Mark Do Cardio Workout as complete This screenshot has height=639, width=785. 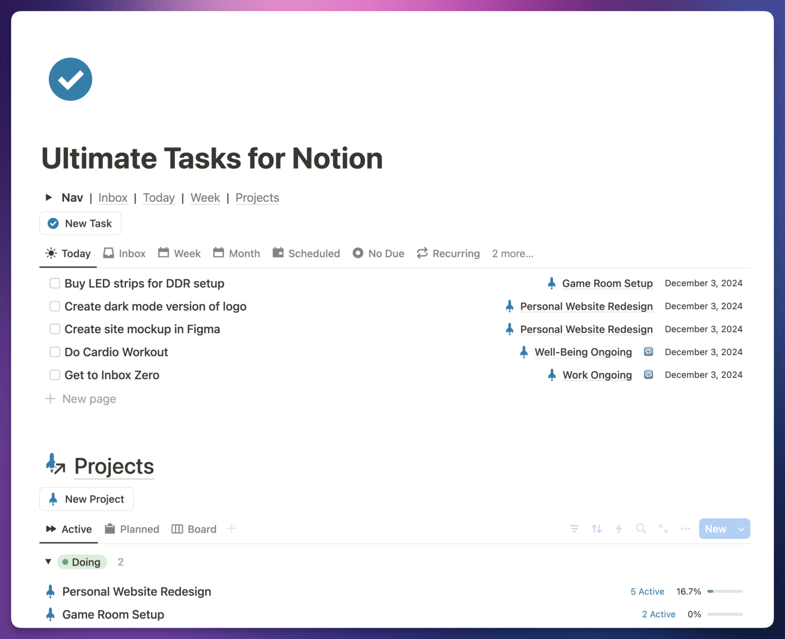coord(55,352)
